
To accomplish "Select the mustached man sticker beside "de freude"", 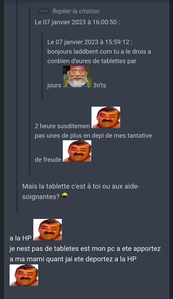I will (77, 151).
